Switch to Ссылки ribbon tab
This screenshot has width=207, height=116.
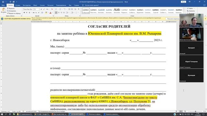tap(42, 5)
